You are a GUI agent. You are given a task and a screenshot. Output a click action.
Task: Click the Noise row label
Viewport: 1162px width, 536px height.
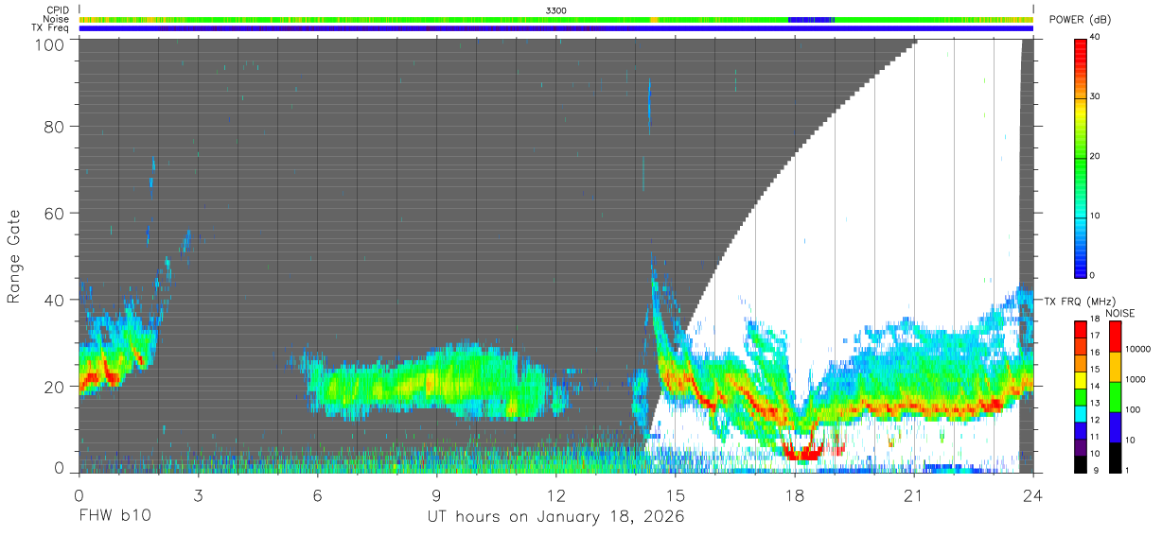pyautogui.click(x=56, y=19)
